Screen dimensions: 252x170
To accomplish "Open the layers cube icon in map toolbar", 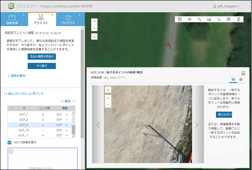I will click(190, 19).
